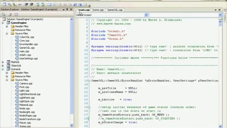
Task: Expand Header Files under GameEngine
Action: [7, 26]
